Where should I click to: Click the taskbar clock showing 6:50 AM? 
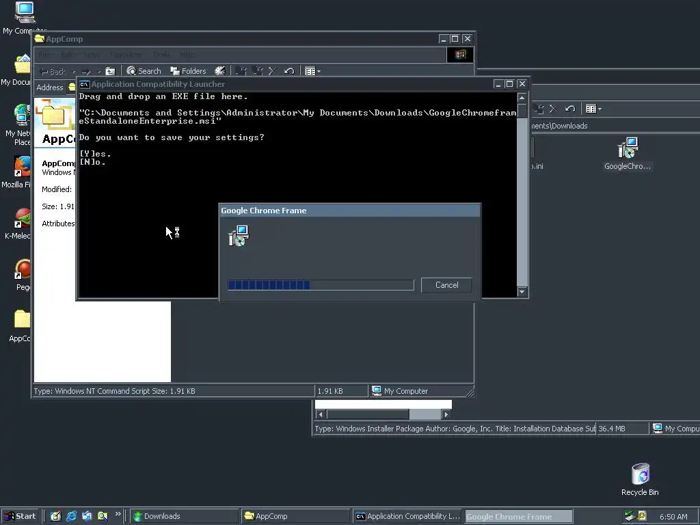coord(673,517)
